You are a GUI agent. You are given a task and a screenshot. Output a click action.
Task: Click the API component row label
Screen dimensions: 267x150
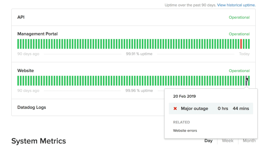tap(21, 17)
